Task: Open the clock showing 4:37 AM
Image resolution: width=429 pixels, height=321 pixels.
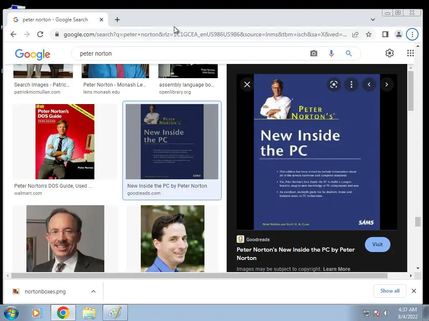Action: click(x=408, y=313)
